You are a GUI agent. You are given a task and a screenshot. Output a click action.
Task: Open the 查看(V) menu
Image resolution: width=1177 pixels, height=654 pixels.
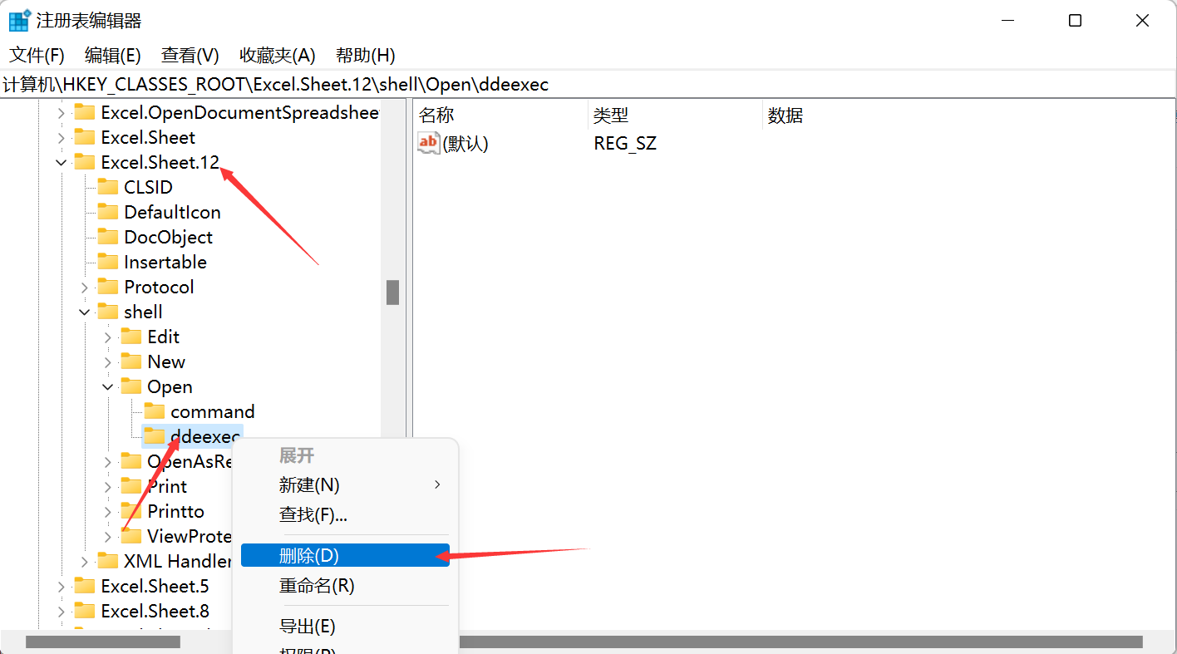pyautogui.click(x=190, y=56)
